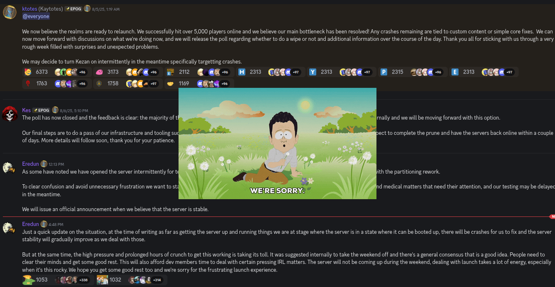
Task: Open Eredun's avatar on the 4:48 PM message
Action: point(10,228)
